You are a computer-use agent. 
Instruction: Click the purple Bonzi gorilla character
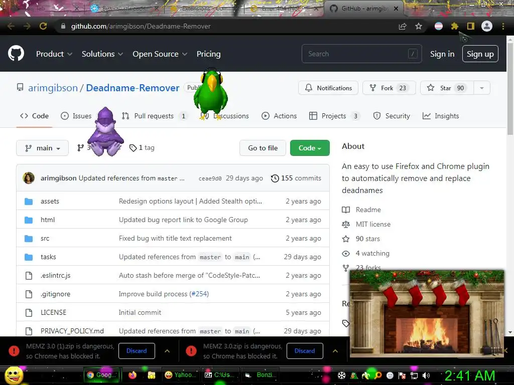coord(105,132)
